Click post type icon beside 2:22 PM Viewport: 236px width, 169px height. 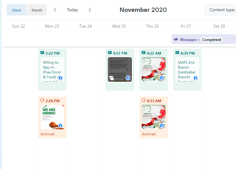pyautogui.click(x=42, y=53)
